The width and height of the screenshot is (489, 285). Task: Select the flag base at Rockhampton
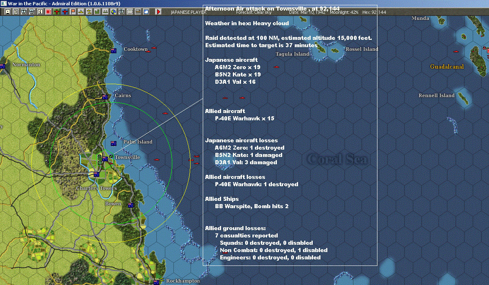pyautogui.click(x=156, y=282)
